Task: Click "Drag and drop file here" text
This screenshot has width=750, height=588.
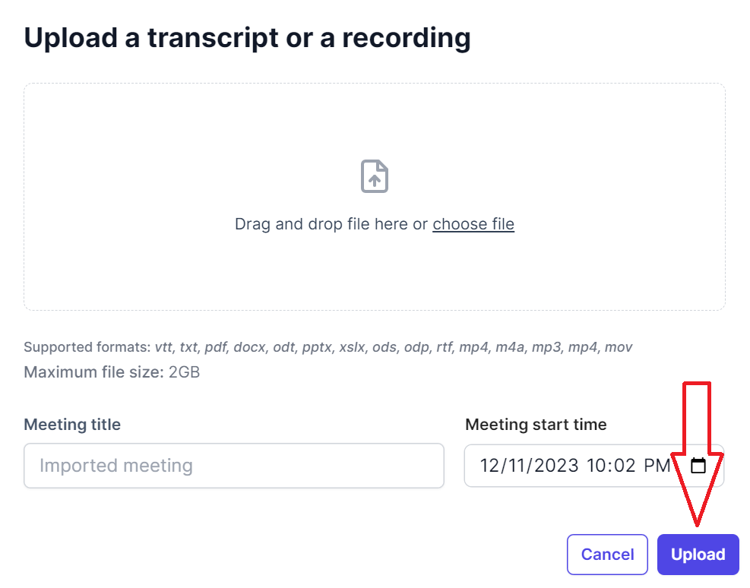Action: (319, 224)
